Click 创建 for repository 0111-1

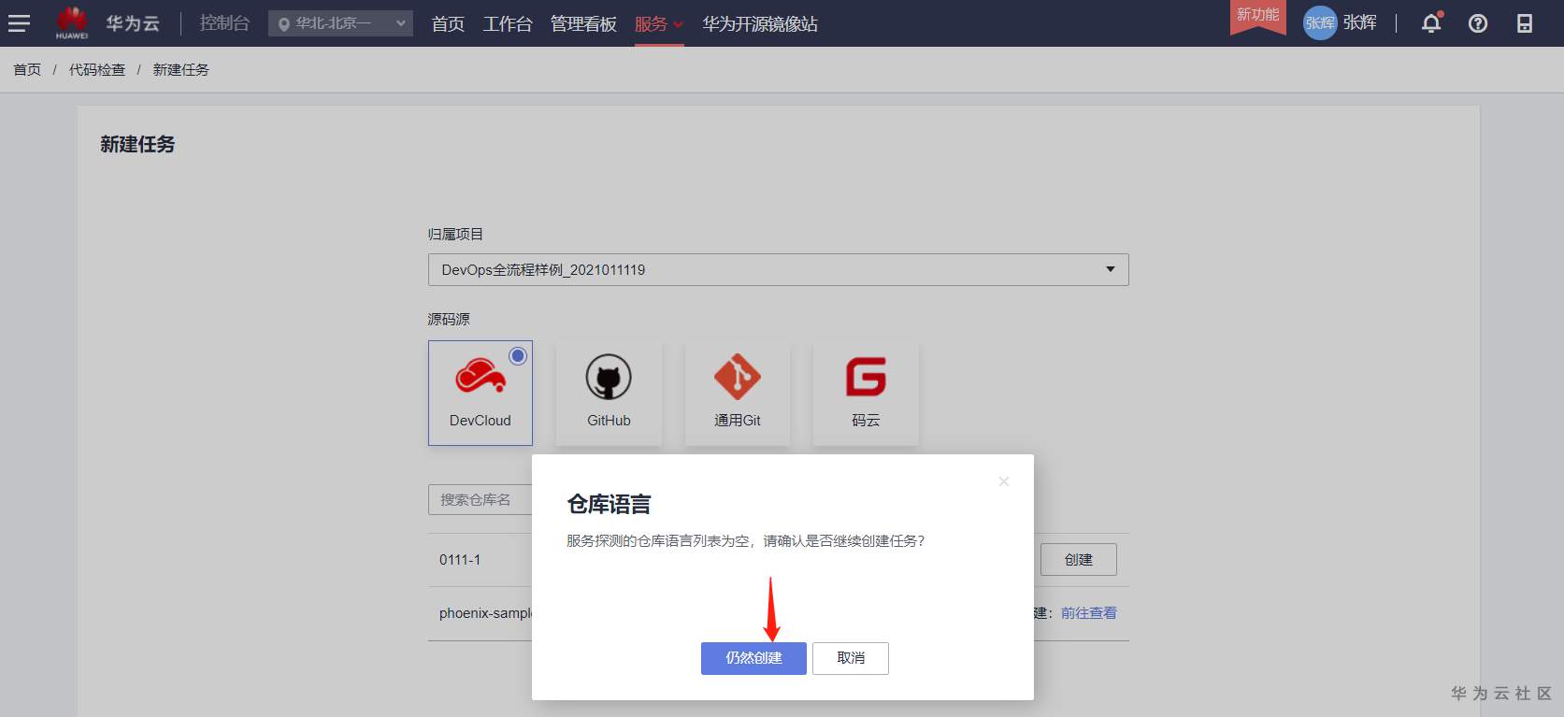[1078, 559]
